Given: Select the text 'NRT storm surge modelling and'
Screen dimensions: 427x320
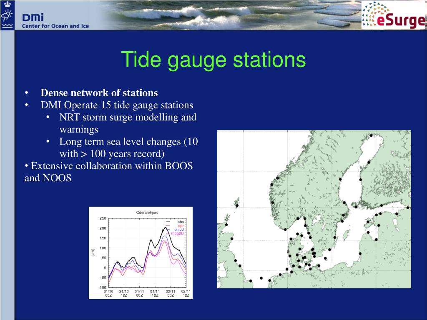Looking at the screenshot, I should (x=128, y=117).
